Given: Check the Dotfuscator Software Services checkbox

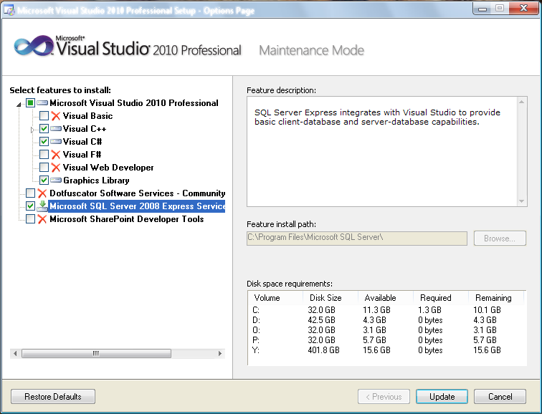Looking at the screenshot, I should pos(30,193).
